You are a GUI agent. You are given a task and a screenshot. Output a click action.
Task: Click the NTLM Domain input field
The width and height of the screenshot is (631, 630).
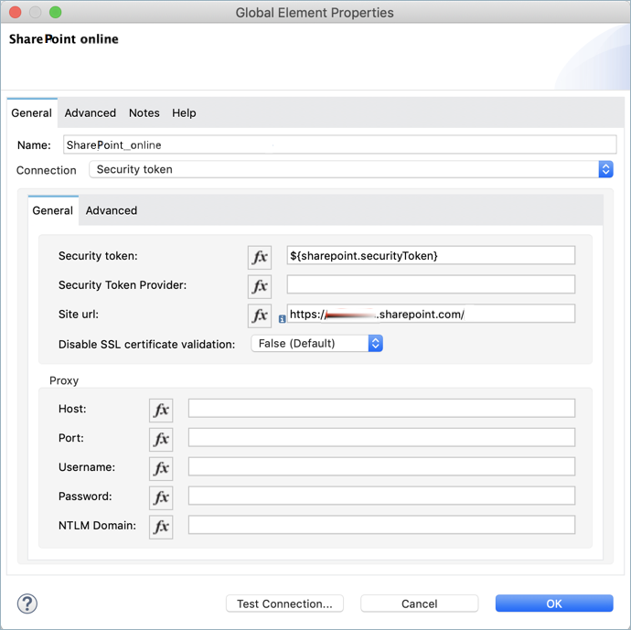[381, 525]
